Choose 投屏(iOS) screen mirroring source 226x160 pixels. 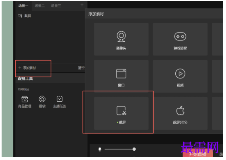180,113
